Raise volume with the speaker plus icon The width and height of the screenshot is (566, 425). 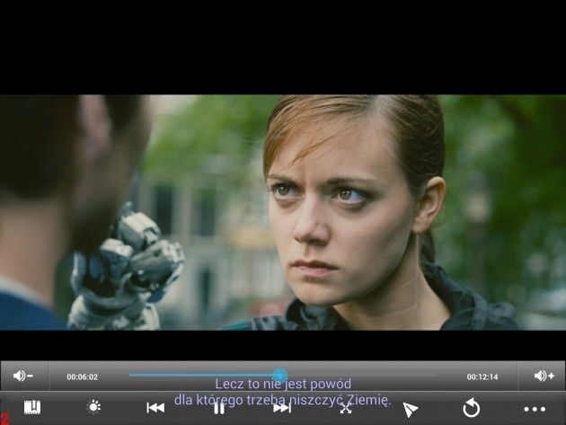point(544,376)
